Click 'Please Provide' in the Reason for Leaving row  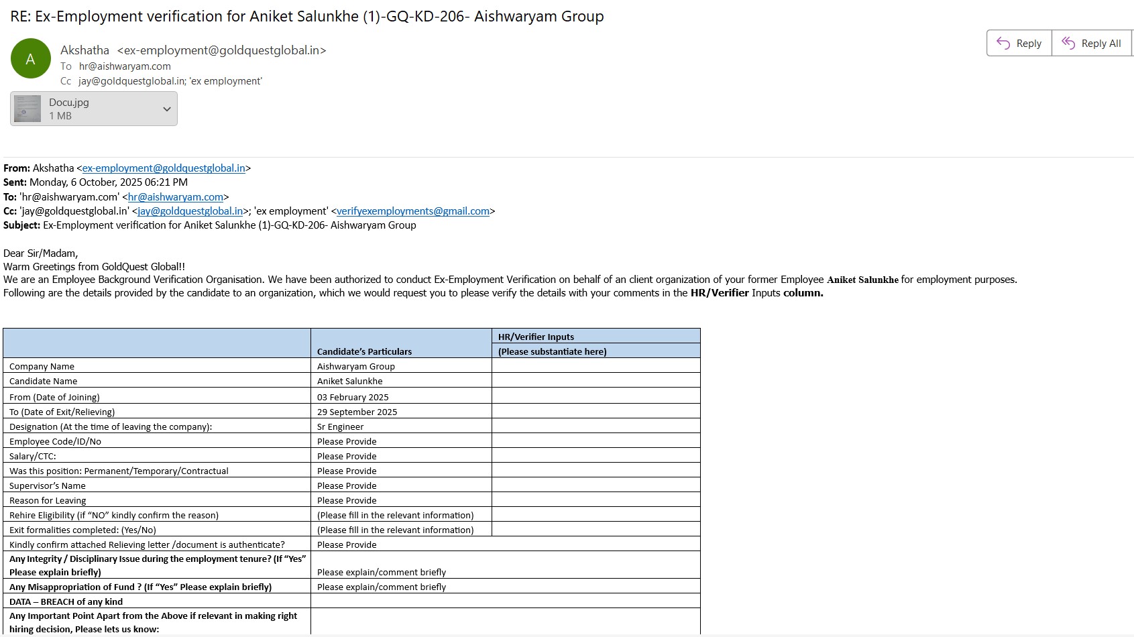[347, 501]
